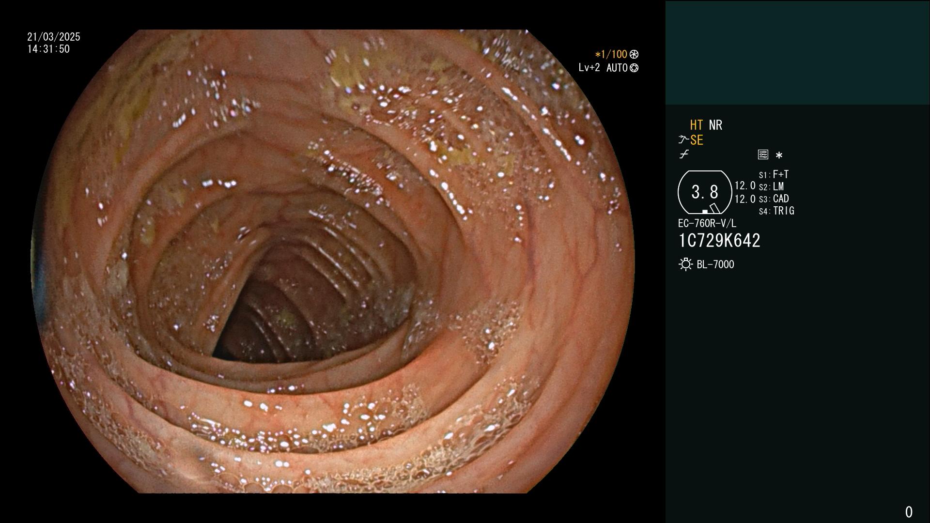Click the slanted rectangle in scope diagram
This screenshot has width=930, height=523.
(714, 208)
